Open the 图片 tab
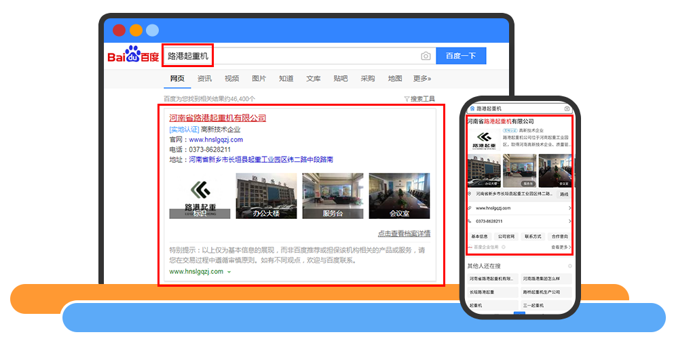The width and height of the screenshot is (674, 343). pos(259,79)
